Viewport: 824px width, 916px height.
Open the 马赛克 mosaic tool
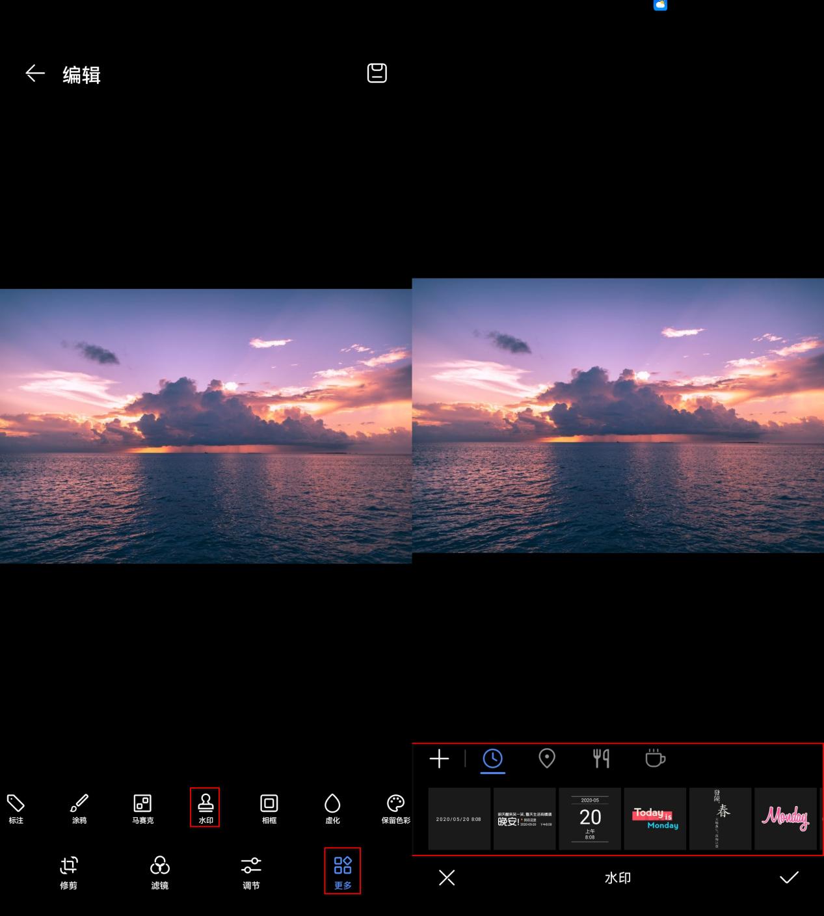tap(142, 809)
